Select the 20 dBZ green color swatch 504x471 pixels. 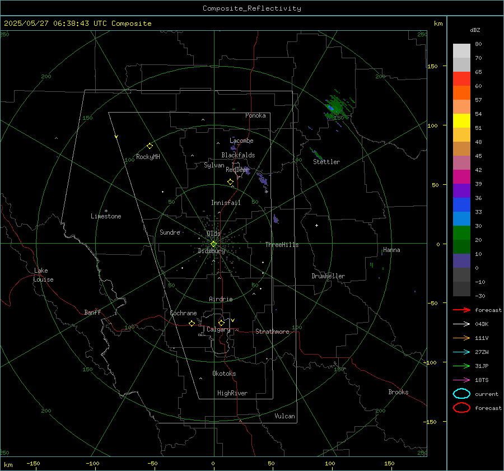click(x=461, y=233)
